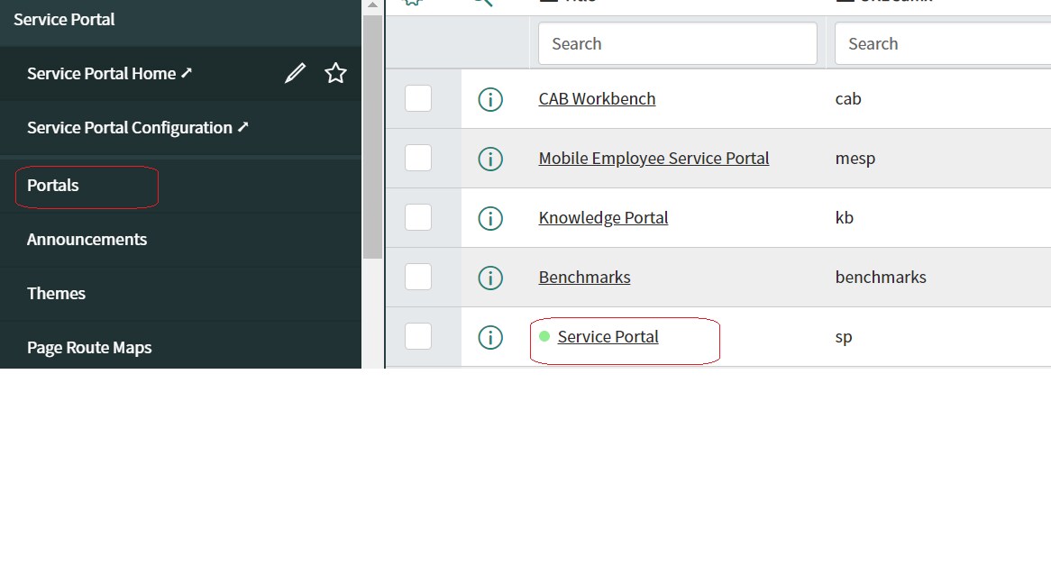Select the 'cab' URL suffix cell

(x=848, y=98)
